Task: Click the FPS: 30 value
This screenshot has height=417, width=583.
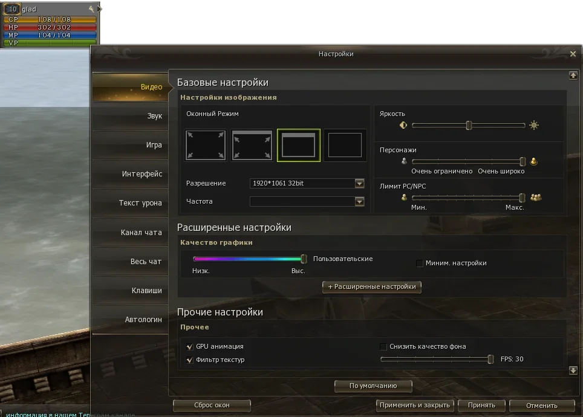Action: [x=512, y=359]
